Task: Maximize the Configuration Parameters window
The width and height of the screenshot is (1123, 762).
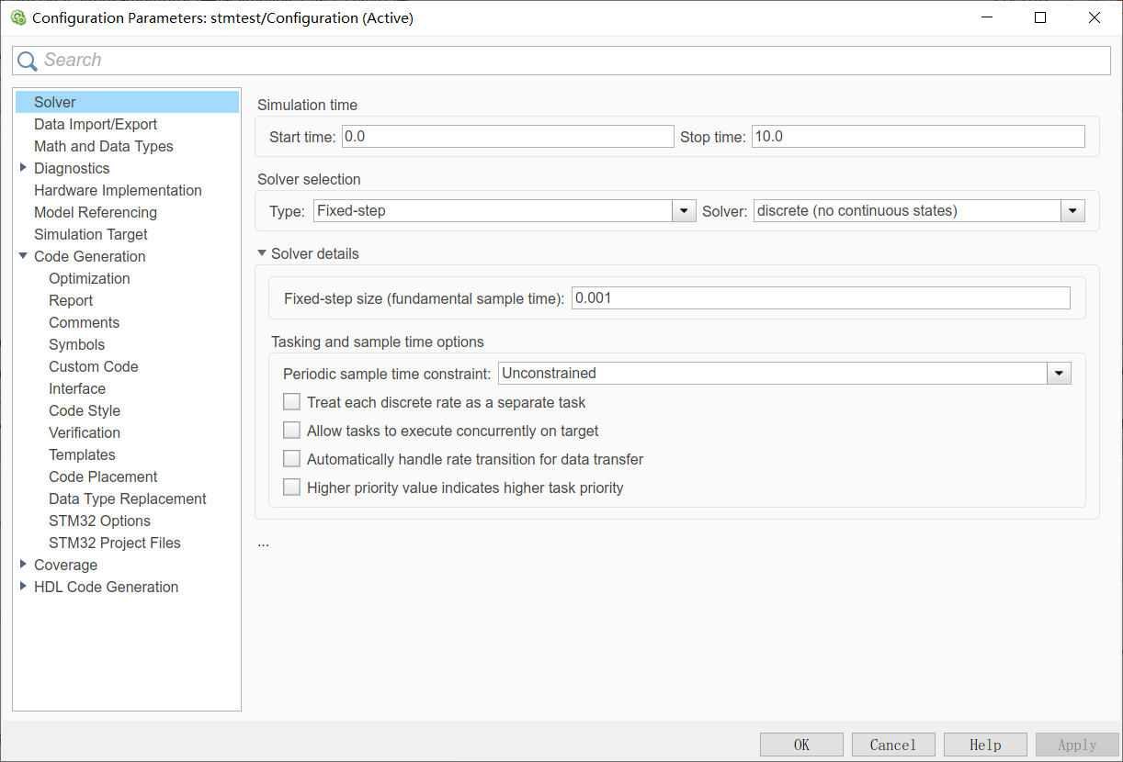Action: (x=1040, y=17)
